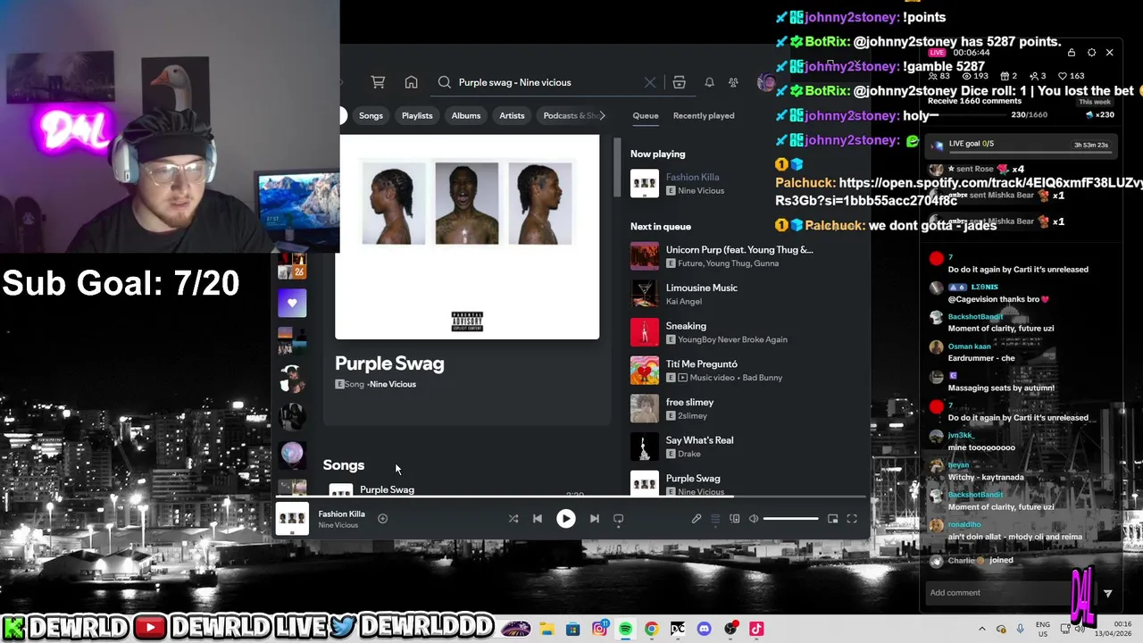The width and height of the screenshot is (1143, 643).
Task: Skip to the next track
Action: (594, 518)
